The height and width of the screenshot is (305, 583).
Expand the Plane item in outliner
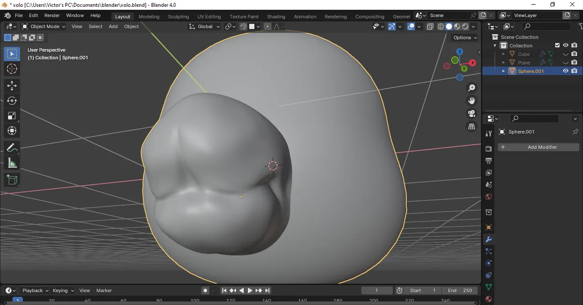[503, 63]
